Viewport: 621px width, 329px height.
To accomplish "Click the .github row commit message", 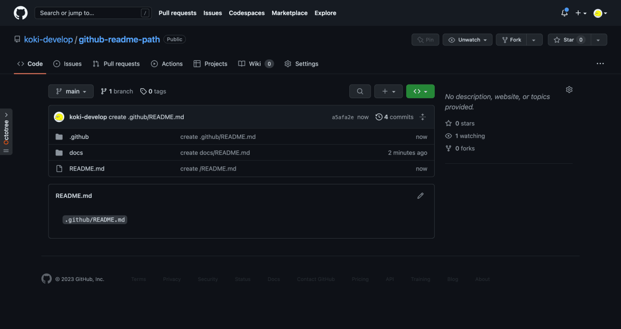I will coord(218,137).
